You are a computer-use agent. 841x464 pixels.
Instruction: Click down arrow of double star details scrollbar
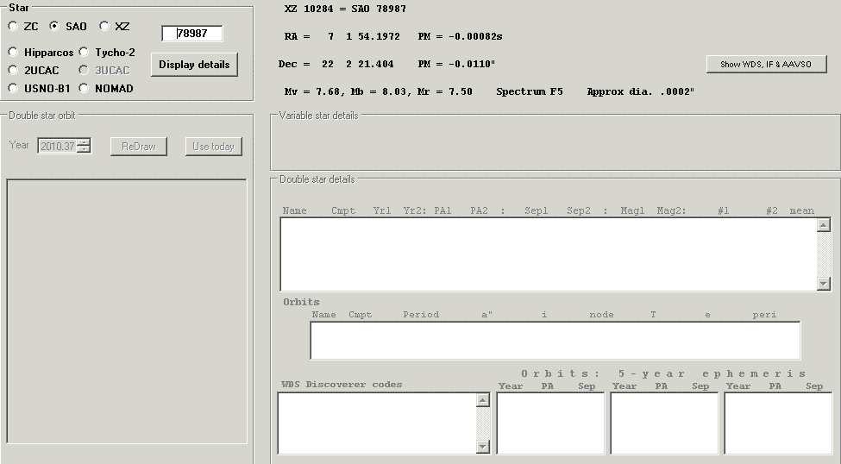tap(823, 283)
